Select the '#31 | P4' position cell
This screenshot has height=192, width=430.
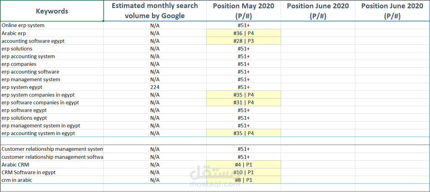click(x=244, y=102)
